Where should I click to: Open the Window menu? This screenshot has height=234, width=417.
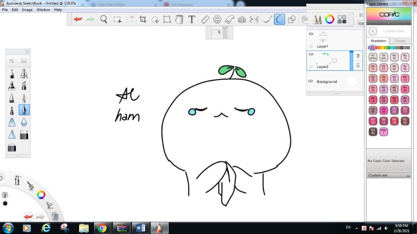pyautogui.click(x=43, y=10)
